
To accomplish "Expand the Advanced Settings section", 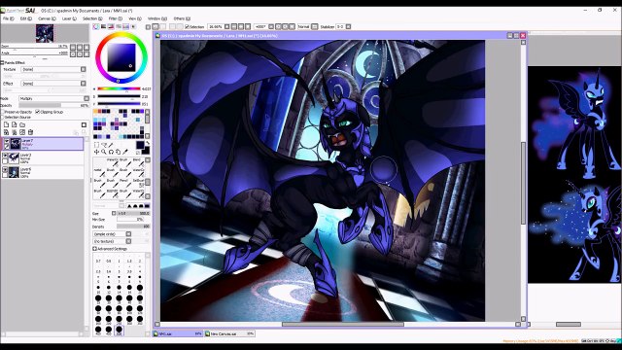I will tap(95, 249).
